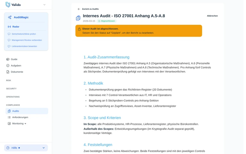
Task: Click the Guide graduation cap icon
Action: pos(8,59)
